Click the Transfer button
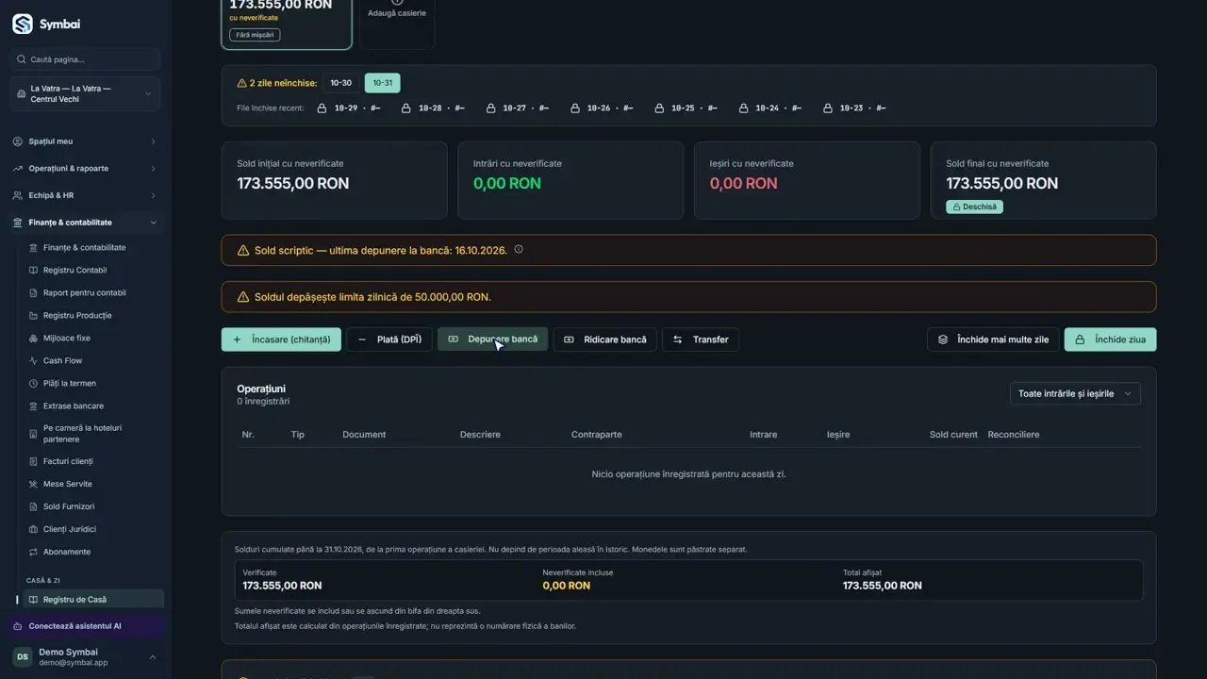This screenshot has width=1207, height=679. [x=701, y=339]
